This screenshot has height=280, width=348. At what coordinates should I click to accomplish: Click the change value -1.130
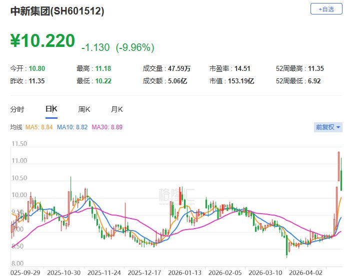pyautogui.click(x=95, y=47)
